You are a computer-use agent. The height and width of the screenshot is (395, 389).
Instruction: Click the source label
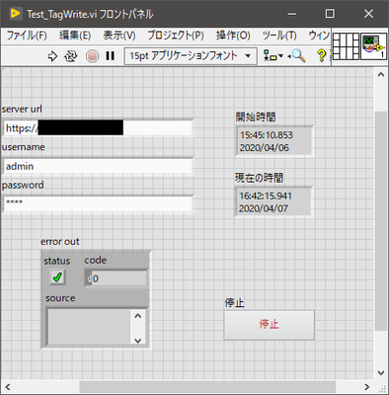60,298
